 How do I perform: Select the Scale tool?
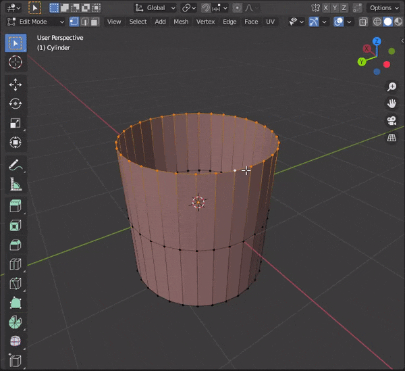pyautogui.click(x=16, y=123)
